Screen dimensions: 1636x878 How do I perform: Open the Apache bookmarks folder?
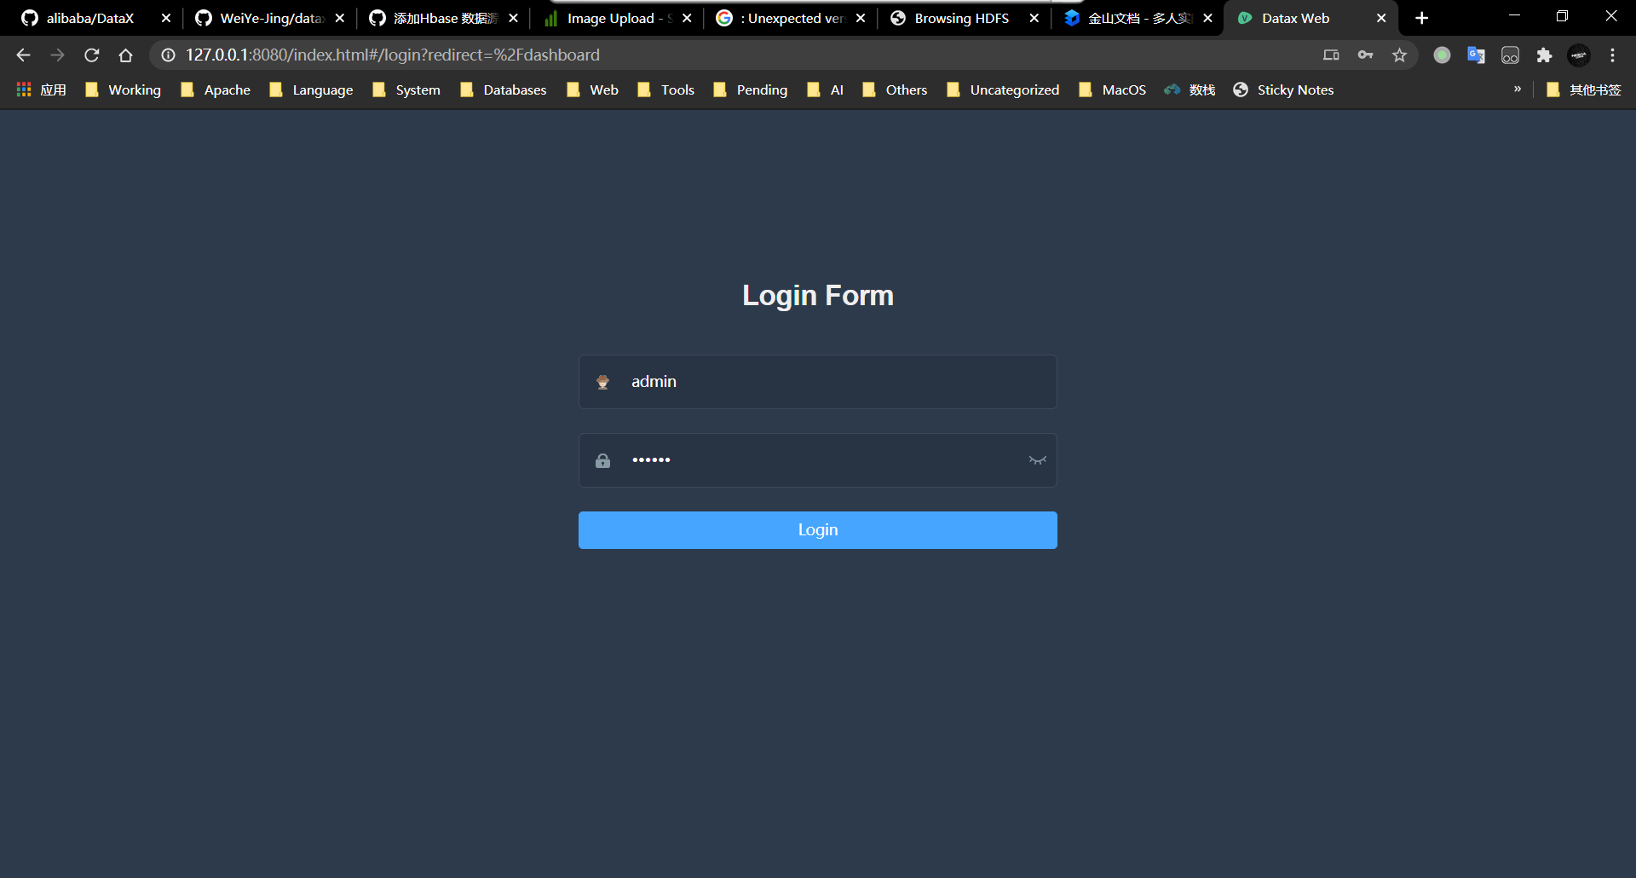(216, 90)
